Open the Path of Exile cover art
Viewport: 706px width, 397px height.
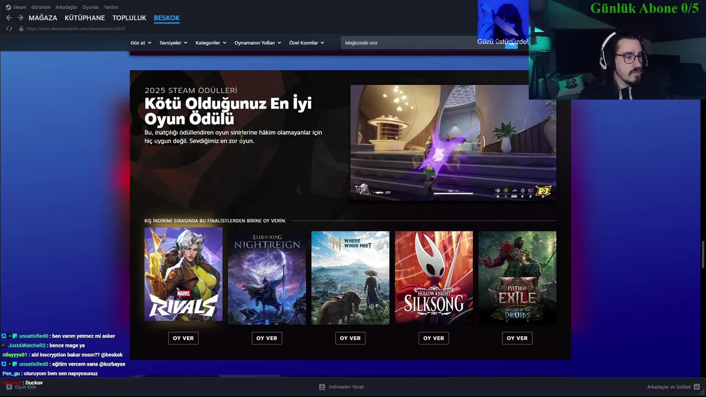[x=517, y=278]
